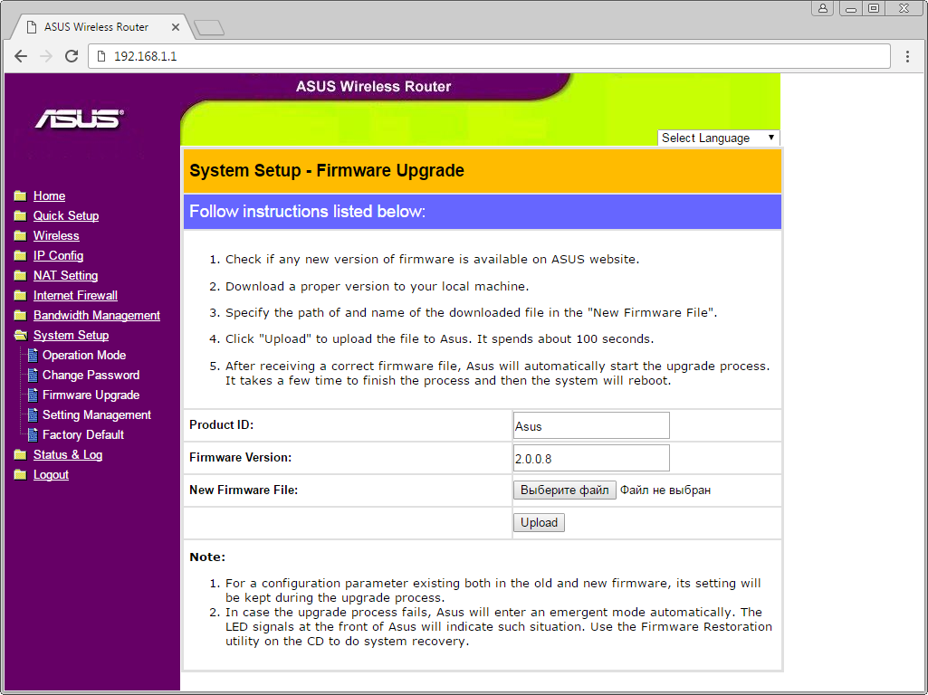The image size is (928, 695).
Task: Open the Select Language dropdown
Action: [718, 138]
